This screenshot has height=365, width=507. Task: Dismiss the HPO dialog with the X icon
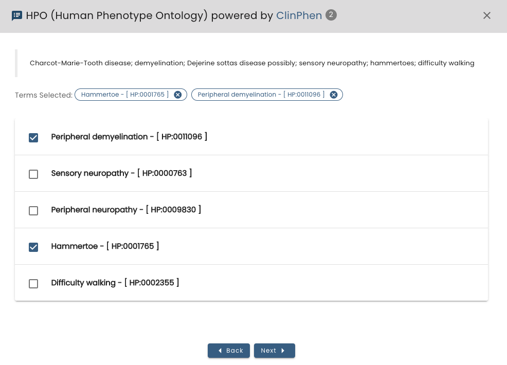click(486, 15)
